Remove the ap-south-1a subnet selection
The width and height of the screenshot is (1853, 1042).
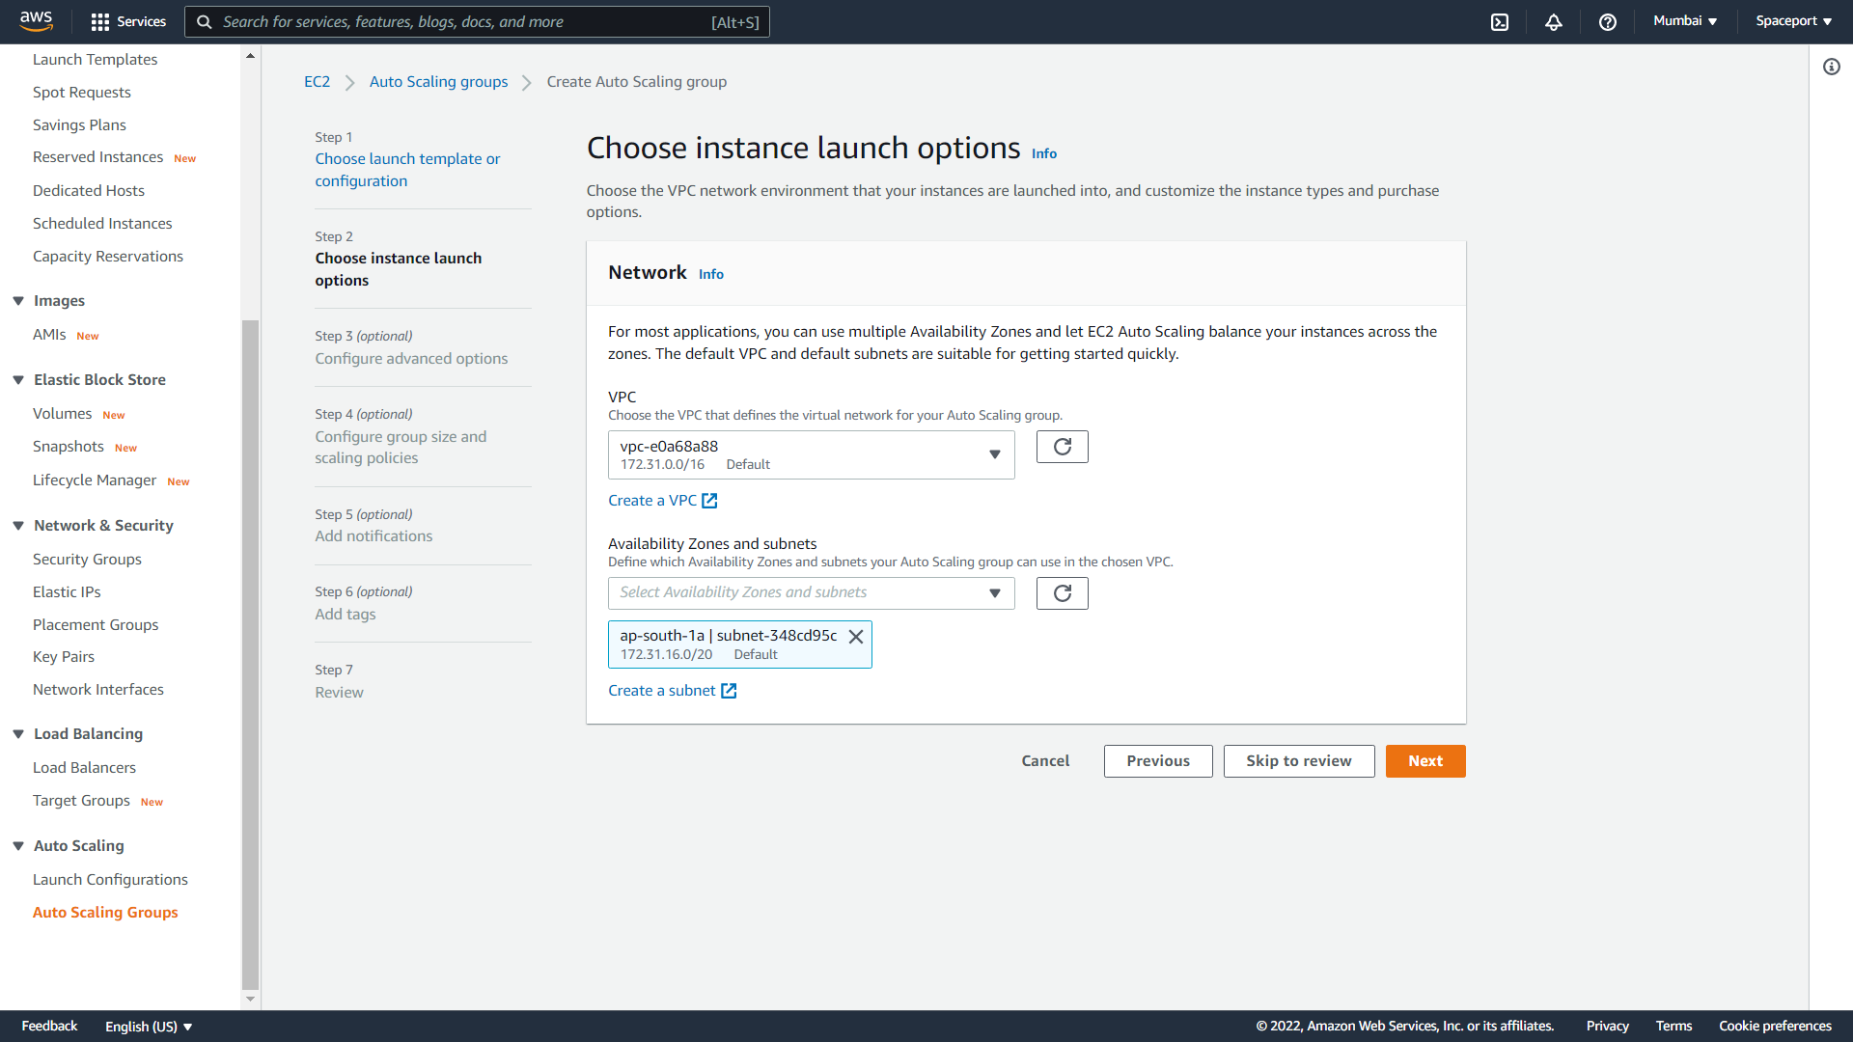tap(856, 637)
